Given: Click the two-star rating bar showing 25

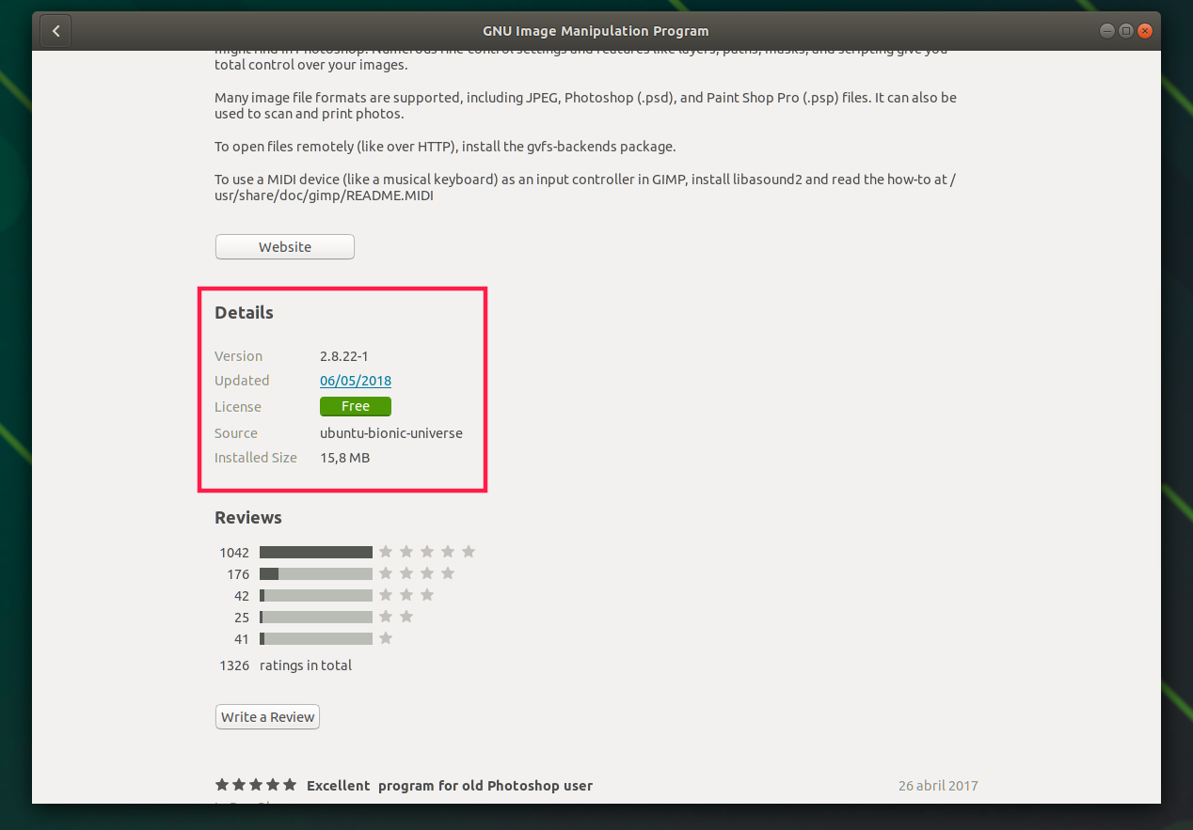Looking at the screenshot, I should click(x=316, y=617).
